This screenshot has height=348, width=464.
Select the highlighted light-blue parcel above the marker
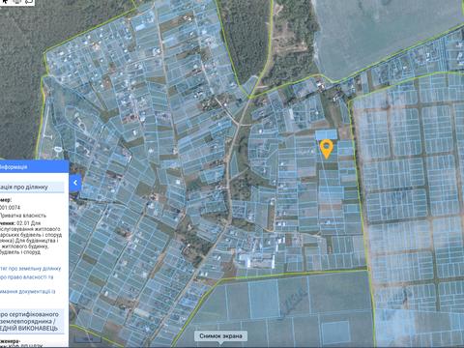tap(327, 134)
